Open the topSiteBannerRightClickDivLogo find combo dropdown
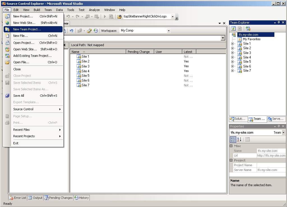Screen dimensions: 287x207 coord(173,17)
